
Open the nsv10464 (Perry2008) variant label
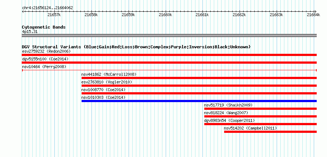coord(44,67)
